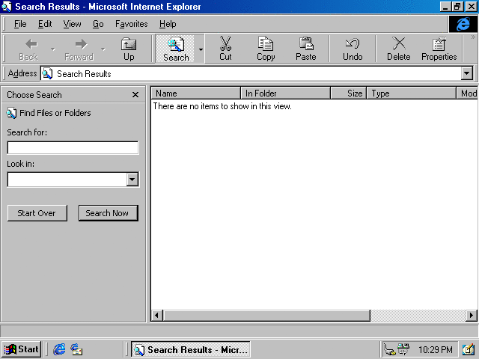479x359 pixels.
Task: Click the Search Now button
Action: point(108,213)
